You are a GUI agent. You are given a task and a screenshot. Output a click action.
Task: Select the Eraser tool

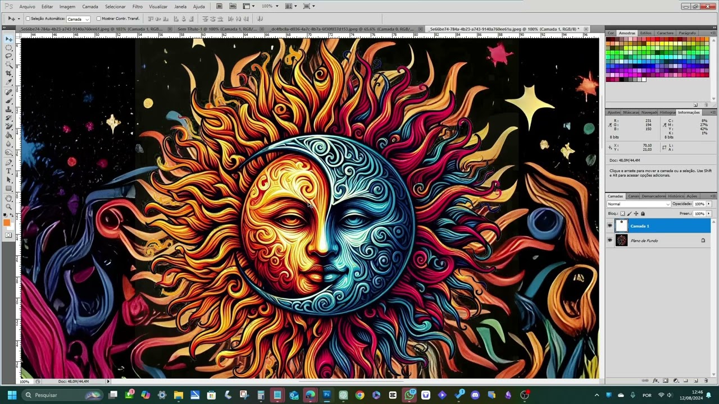[x=9, y=126]
